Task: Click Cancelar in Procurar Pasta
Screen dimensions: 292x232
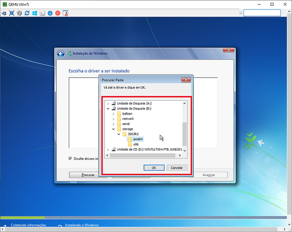Action: tap(177, 168)
